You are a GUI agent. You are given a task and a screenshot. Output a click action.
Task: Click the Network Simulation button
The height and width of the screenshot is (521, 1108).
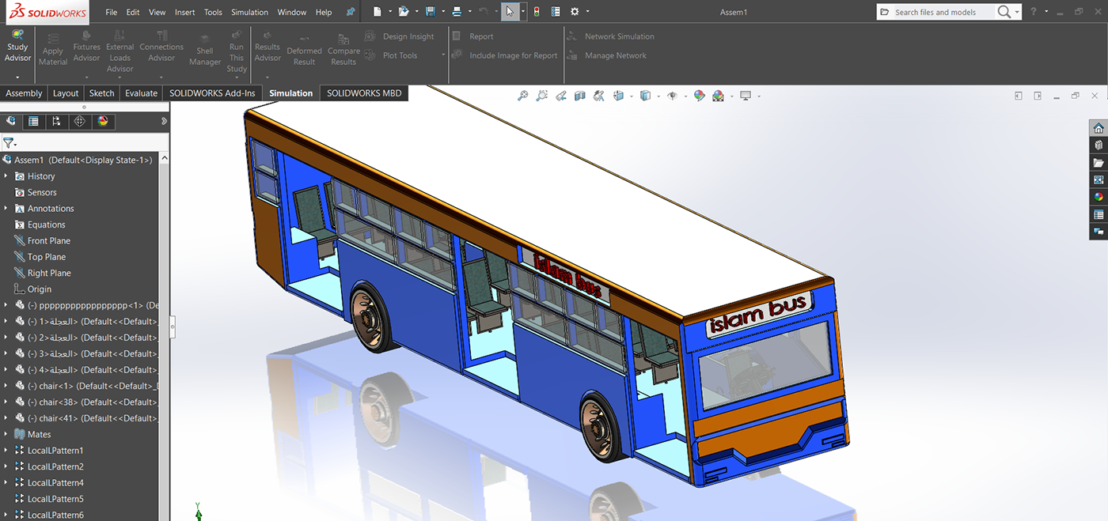click(610, 36)
